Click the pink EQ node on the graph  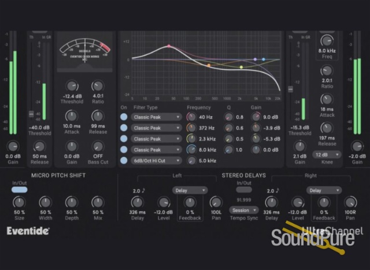pyautogui.click(x=169, y=46)
